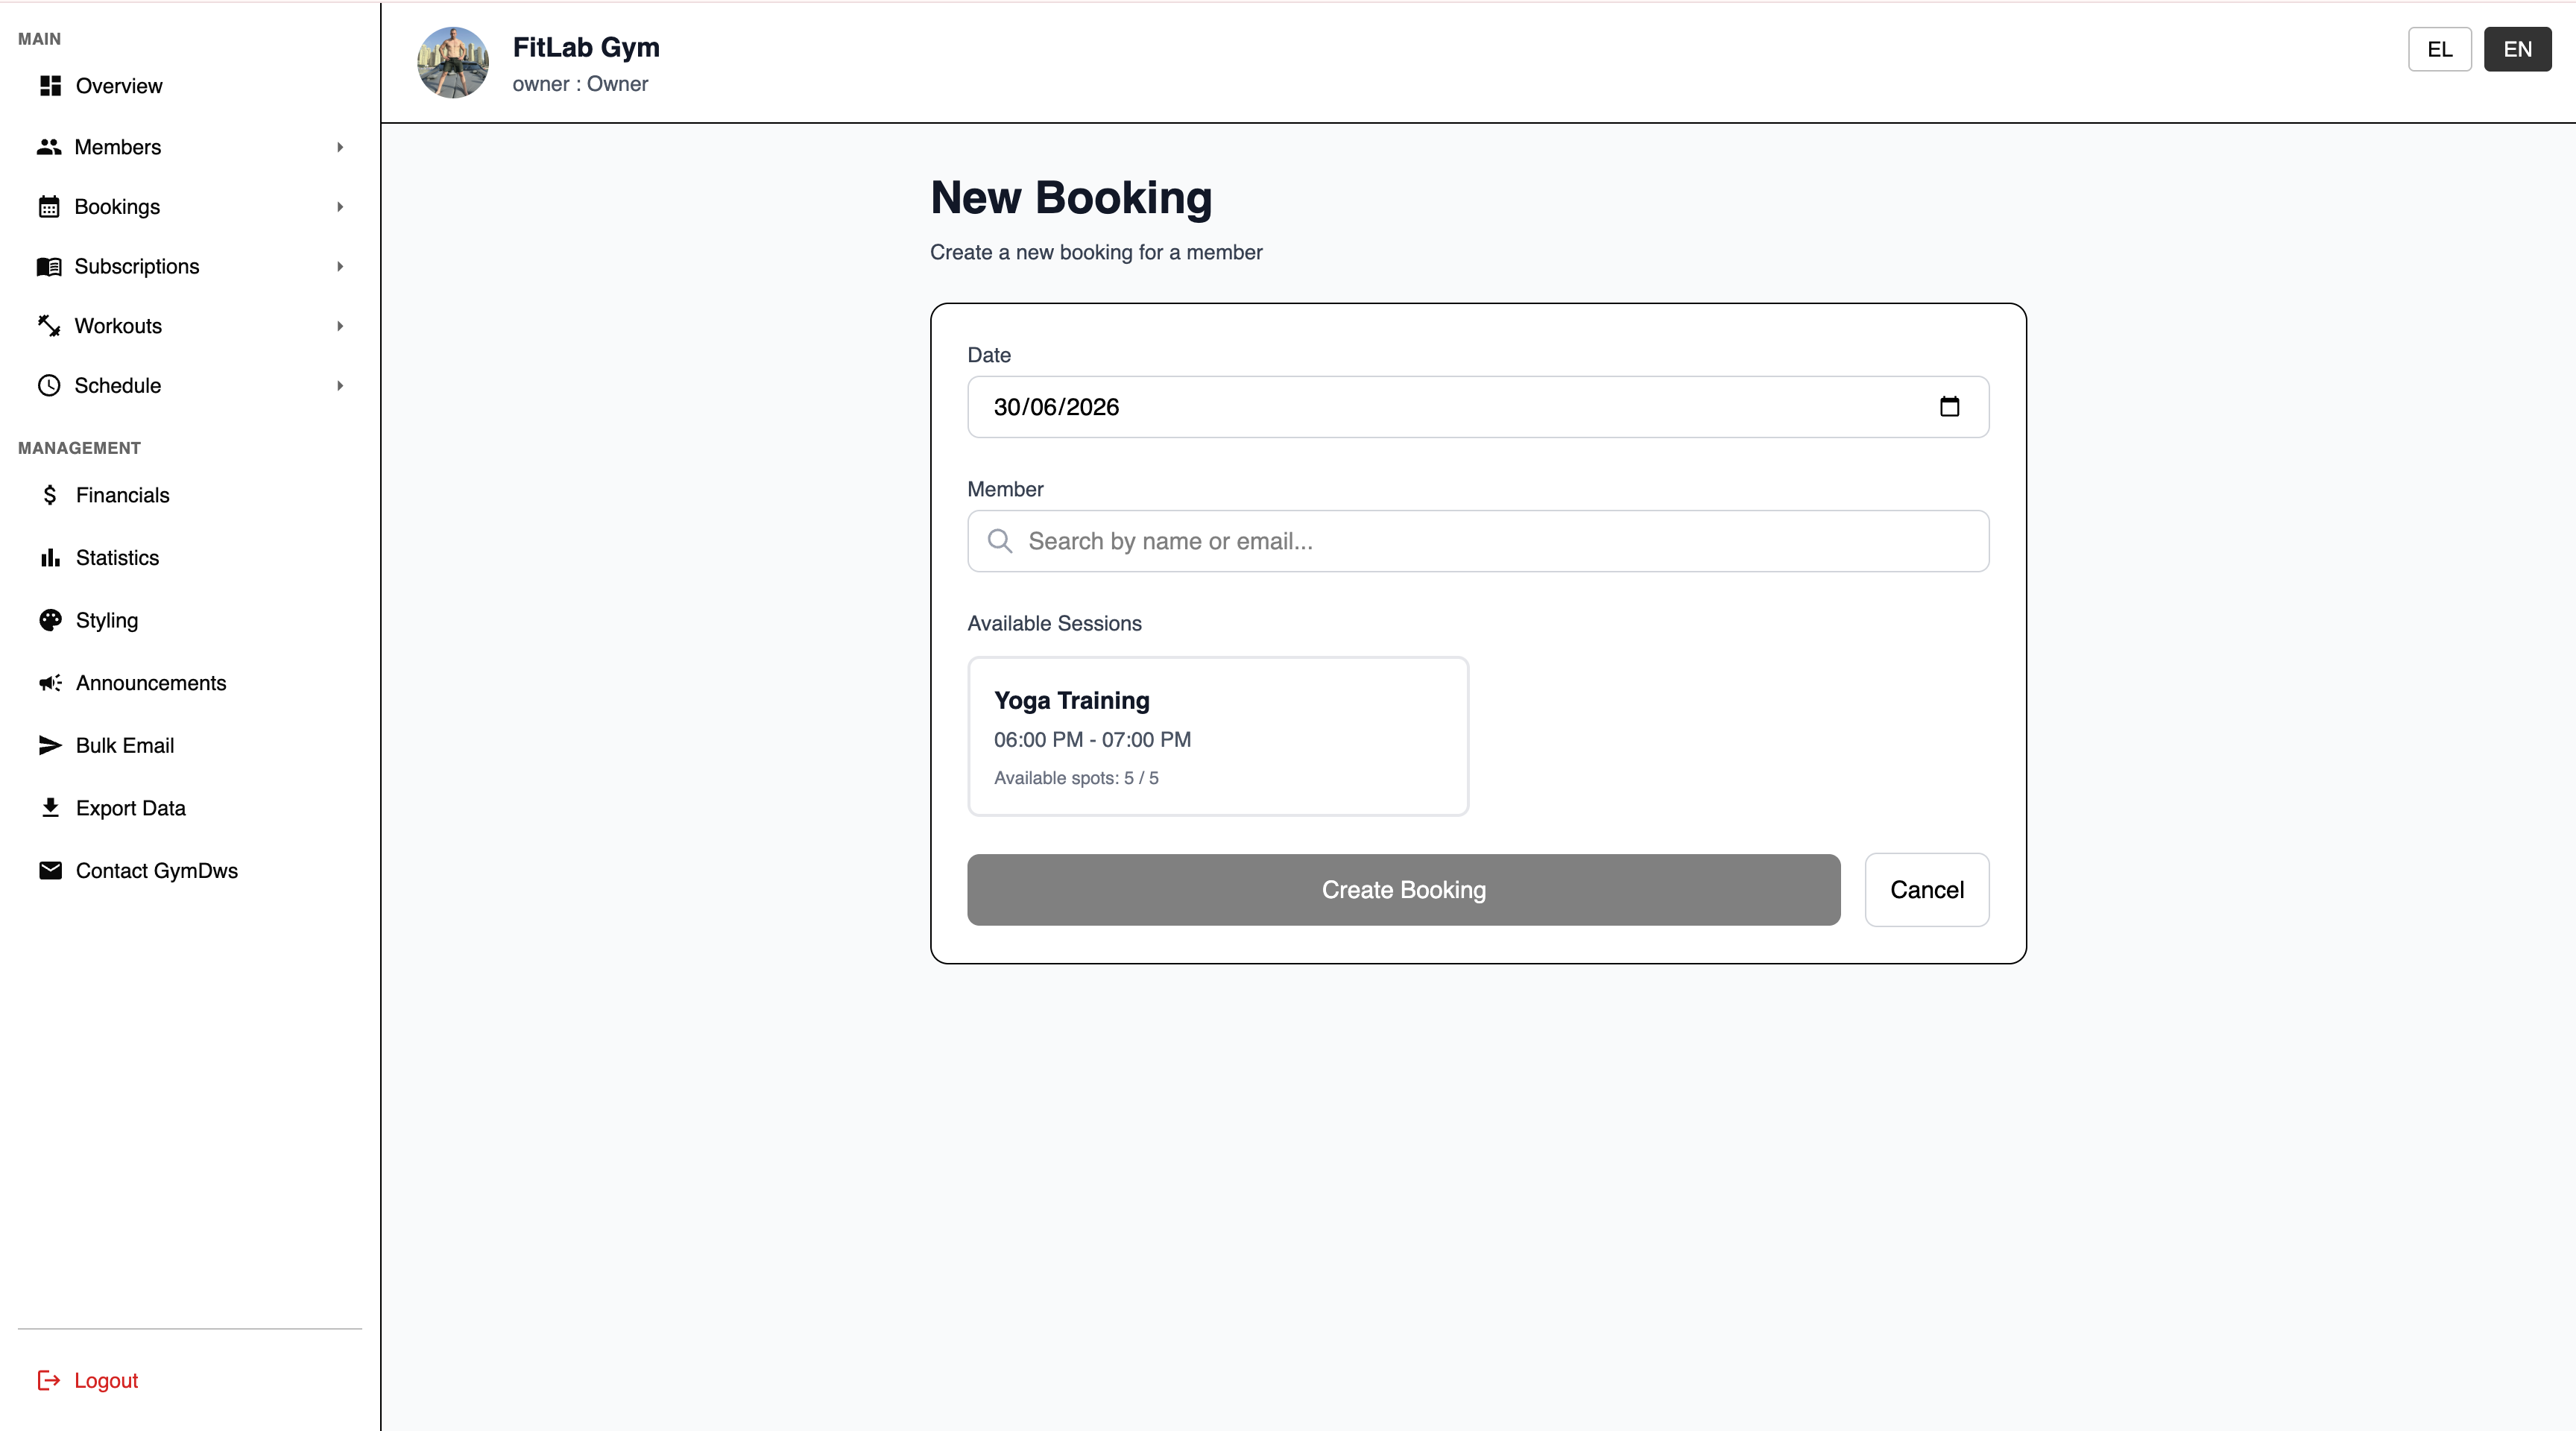Open the date picker calendar icon

pos(1949,407)
